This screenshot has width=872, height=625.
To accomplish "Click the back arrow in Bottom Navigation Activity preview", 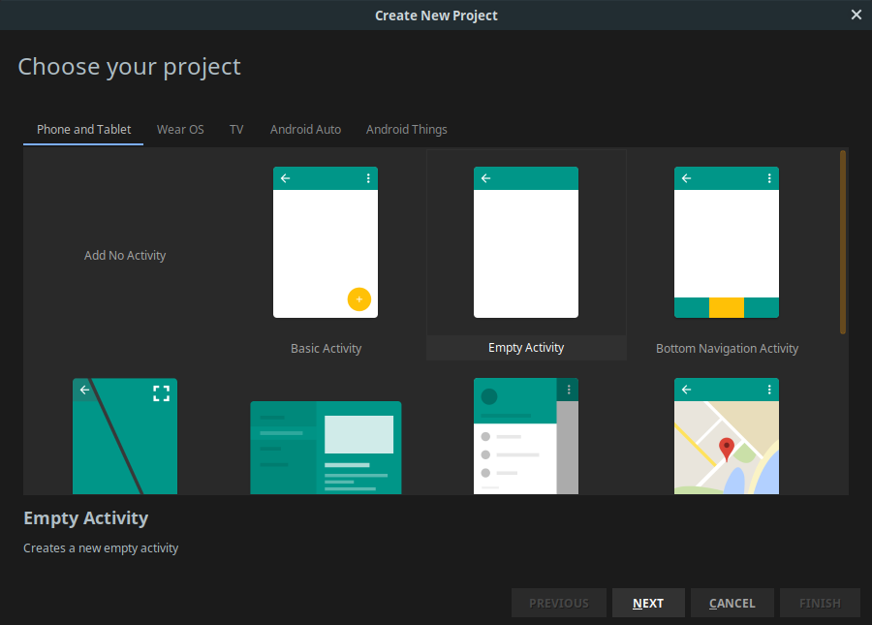I will (x=685, y=177).
